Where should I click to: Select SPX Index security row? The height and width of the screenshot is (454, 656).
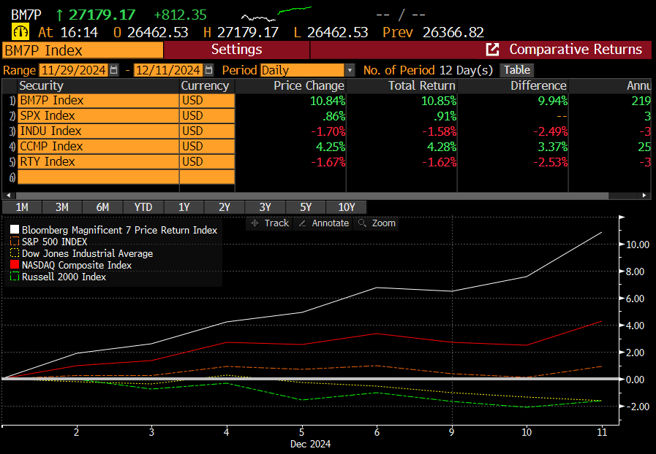coord(98,116)
